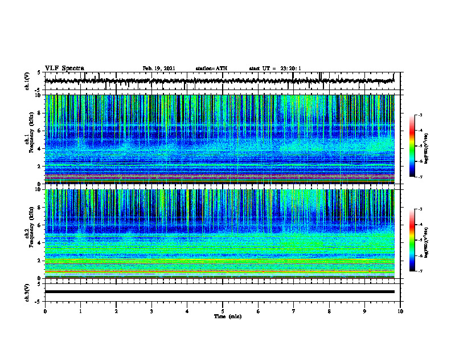Select the "Feb. 19, 2021" date text
The width and height of the screenshot is (451, 349).
tap(159, 68)
